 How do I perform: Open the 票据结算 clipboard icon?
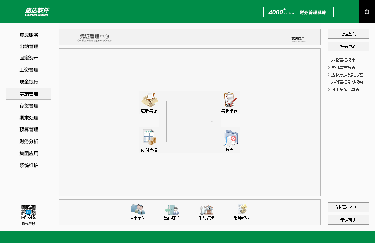click(230, 100)
